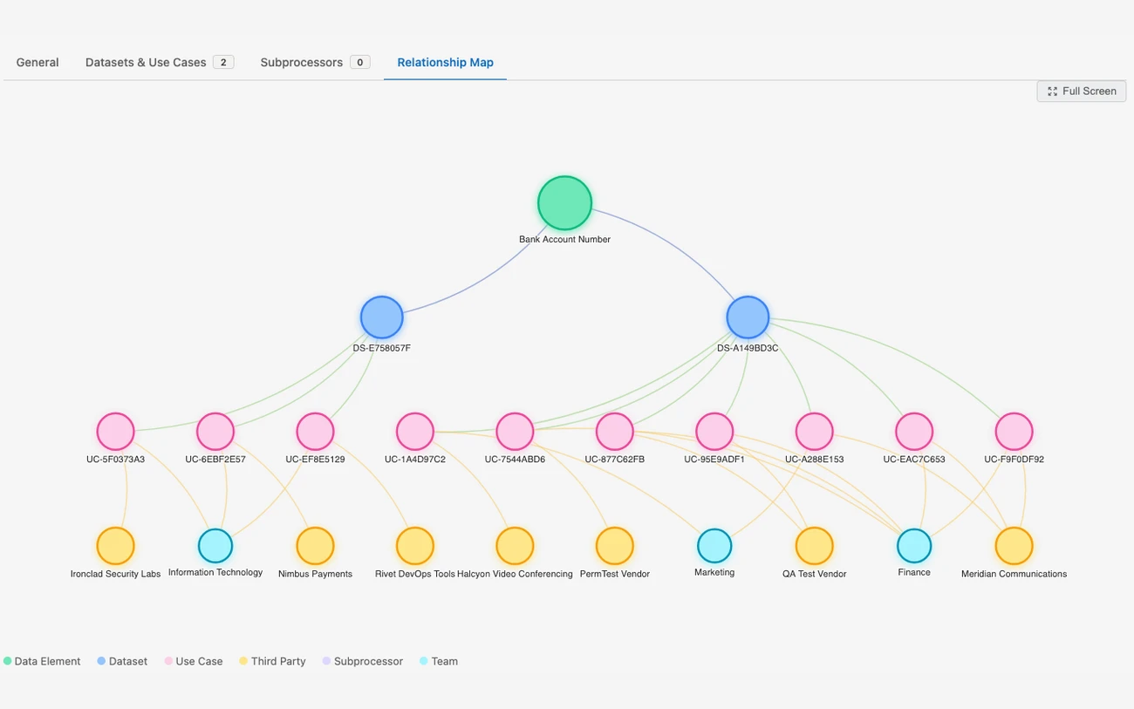Open the Subprocessors tab
The image size is (1134, 709).
(x=315, y=63)
